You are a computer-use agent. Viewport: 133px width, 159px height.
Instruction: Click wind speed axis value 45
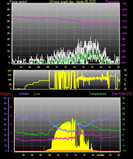coord(8,9)
